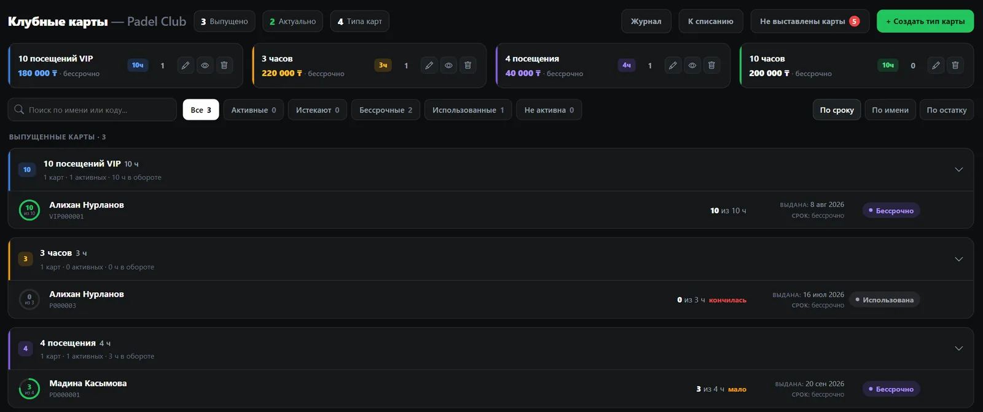Delete the 10 посещений VIP card type
Viewport: 983px width, 412px height.
click(x=224, y=65)
